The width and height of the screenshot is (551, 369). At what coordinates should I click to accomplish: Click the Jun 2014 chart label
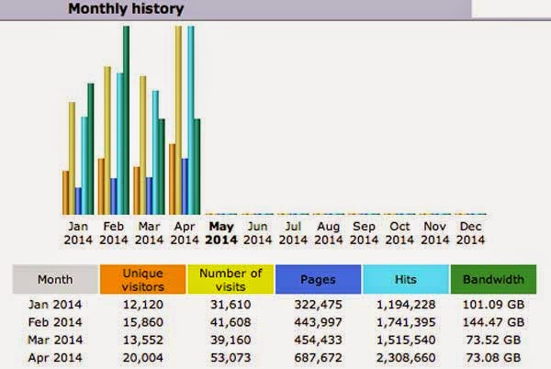[257, 233]
